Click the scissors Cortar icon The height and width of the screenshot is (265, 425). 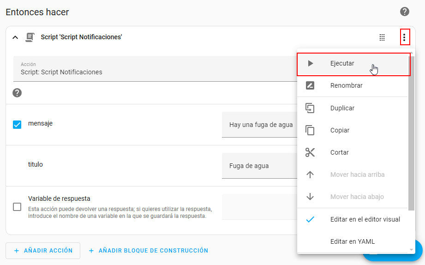[310, 152]
